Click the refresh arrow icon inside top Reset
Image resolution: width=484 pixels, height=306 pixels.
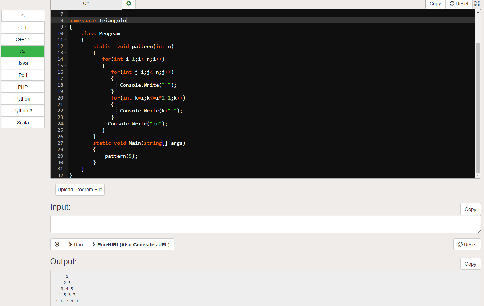(x=452, y=4)
